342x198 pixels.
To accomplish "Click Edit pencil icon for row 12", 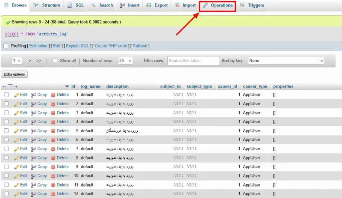I will [16, 194].
